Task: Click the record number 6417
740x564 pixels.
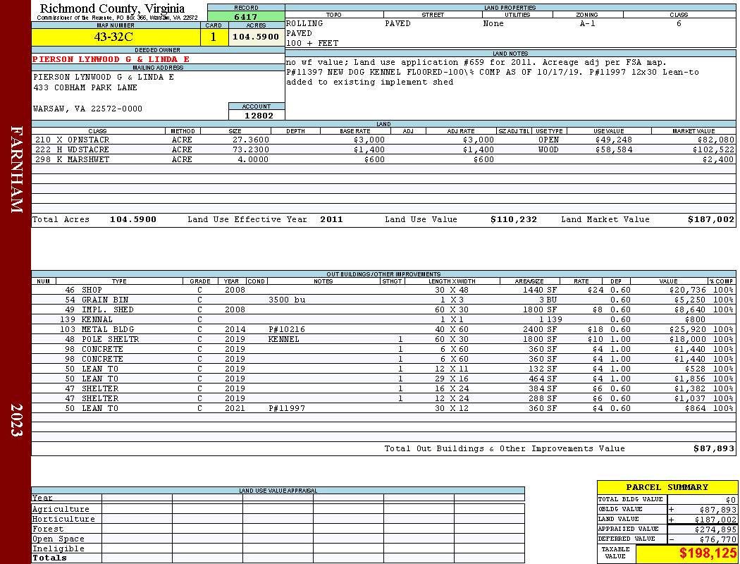Action: [246, 17]
